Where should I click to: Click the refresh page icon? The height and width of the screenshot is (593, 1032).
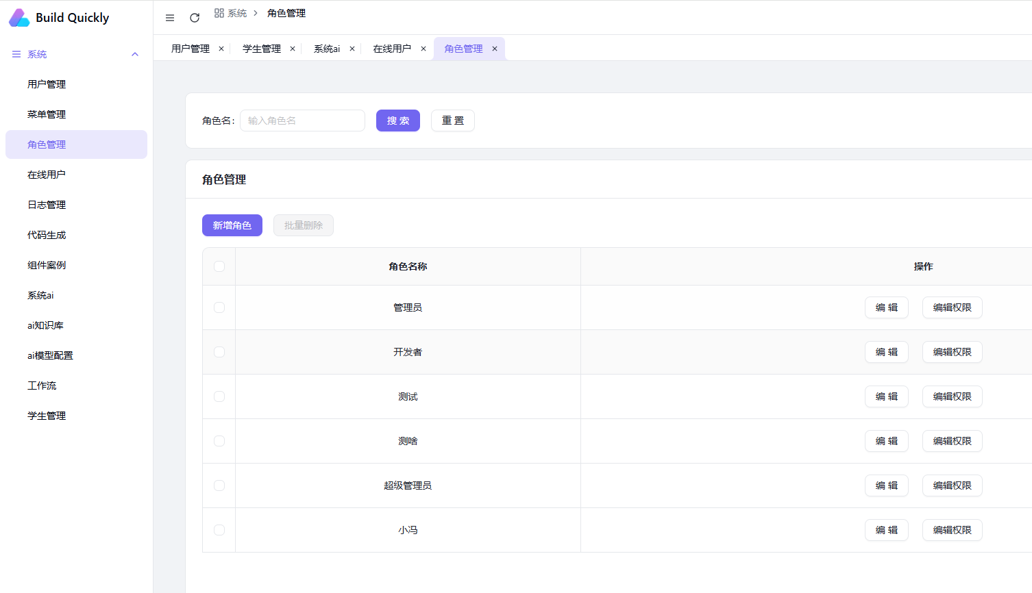click(x=195, y=18)
